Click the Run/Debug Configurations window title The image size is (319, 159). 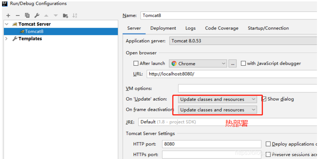38,3
